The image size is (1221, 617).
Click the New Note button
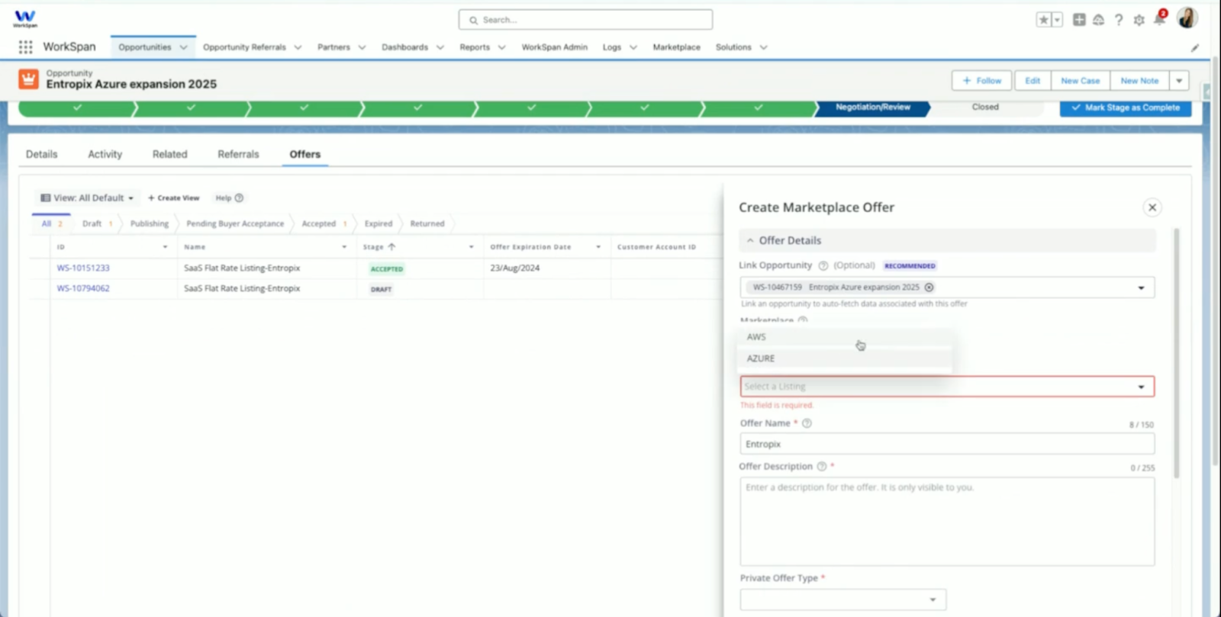click(1139, 81)
